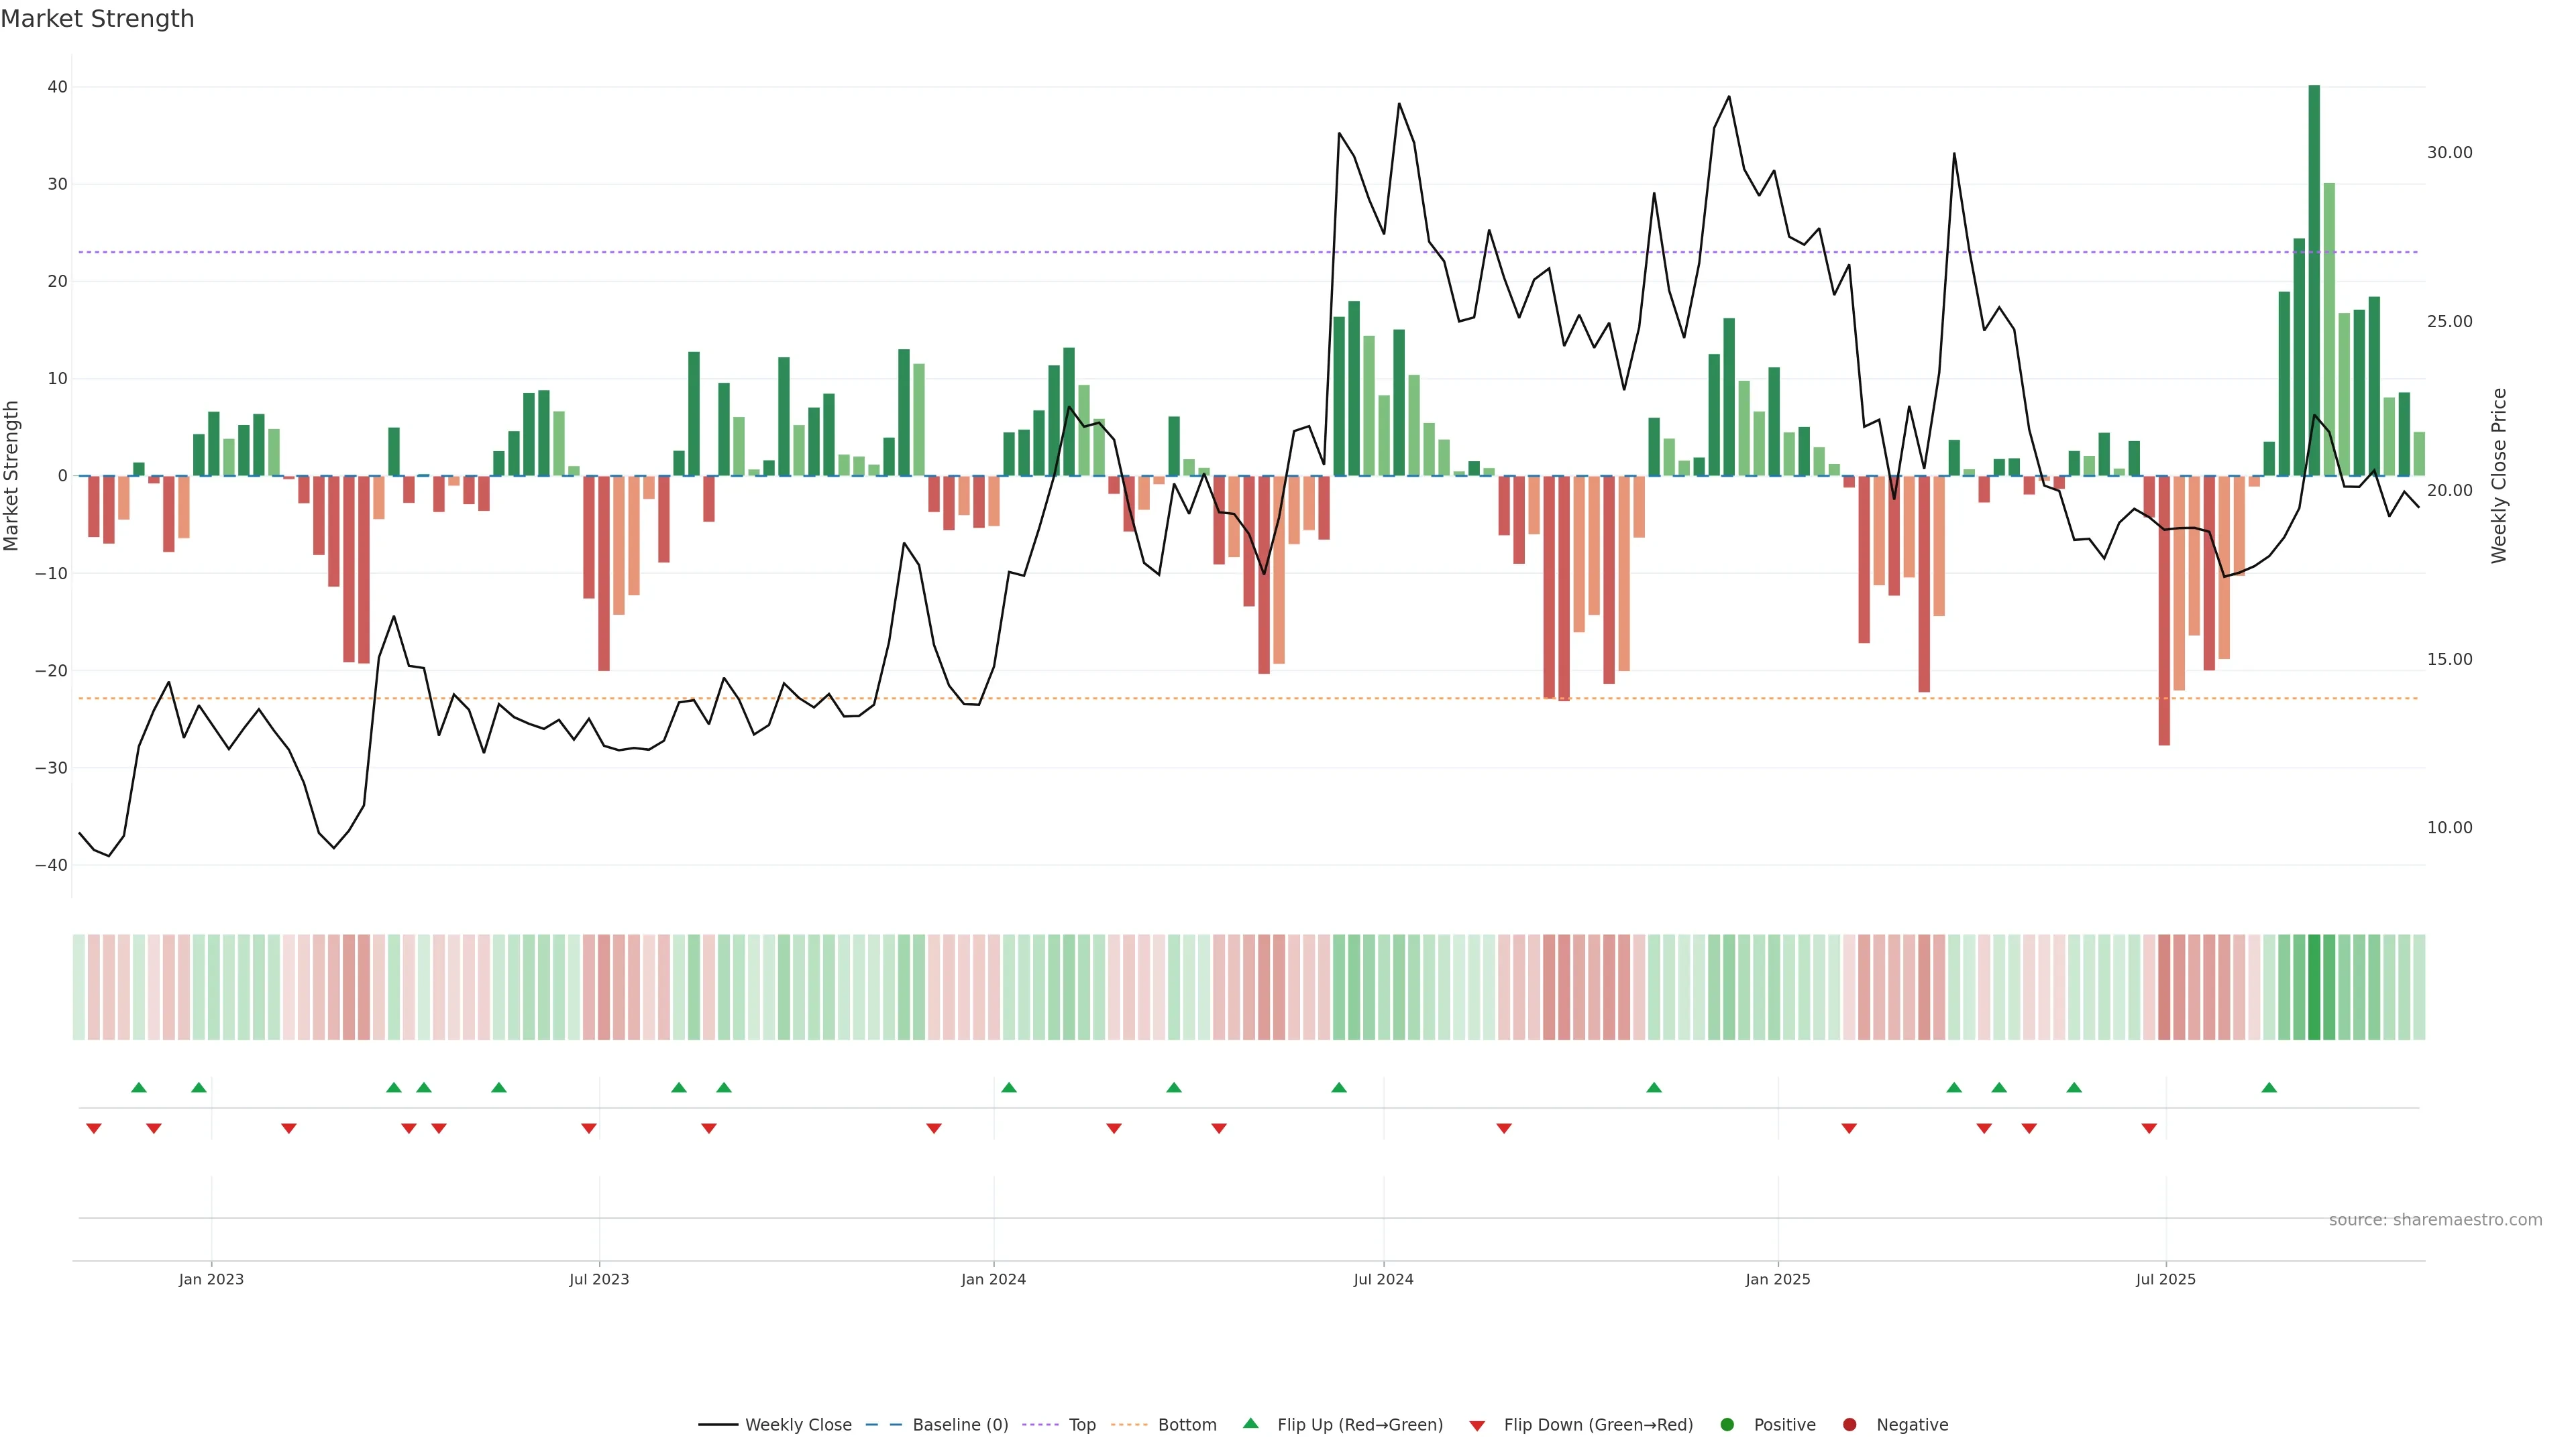Screen dimensions: 2576x1448
Task: Click the Weekly Close Price axis title
Action: pyautogui.click(x=2499, y=476)
